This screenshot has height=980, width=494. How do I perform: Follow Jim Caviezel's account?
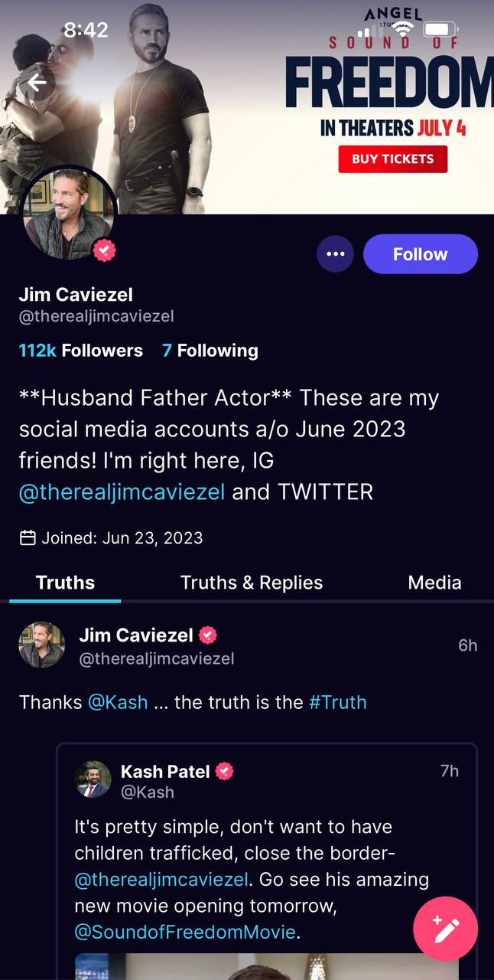coord(420,254)
